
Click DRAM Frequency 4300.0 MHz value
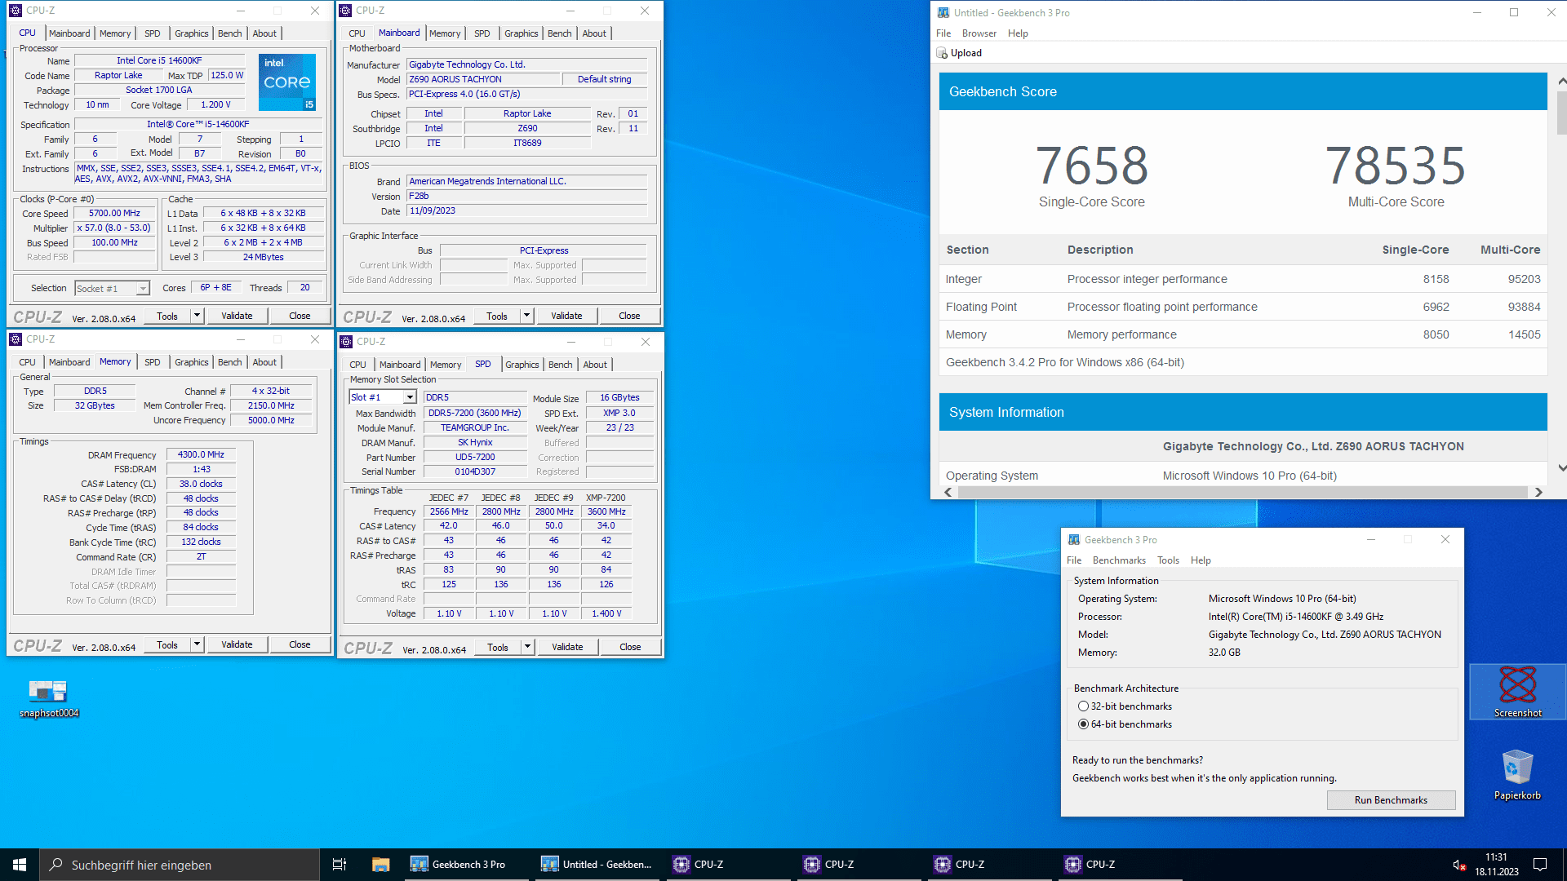[201, 454]
